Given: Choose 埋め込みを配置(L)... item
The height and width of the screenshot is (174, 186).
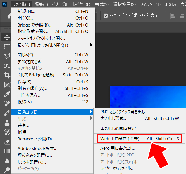Looking at the screenshot, I should pos(52,155).
